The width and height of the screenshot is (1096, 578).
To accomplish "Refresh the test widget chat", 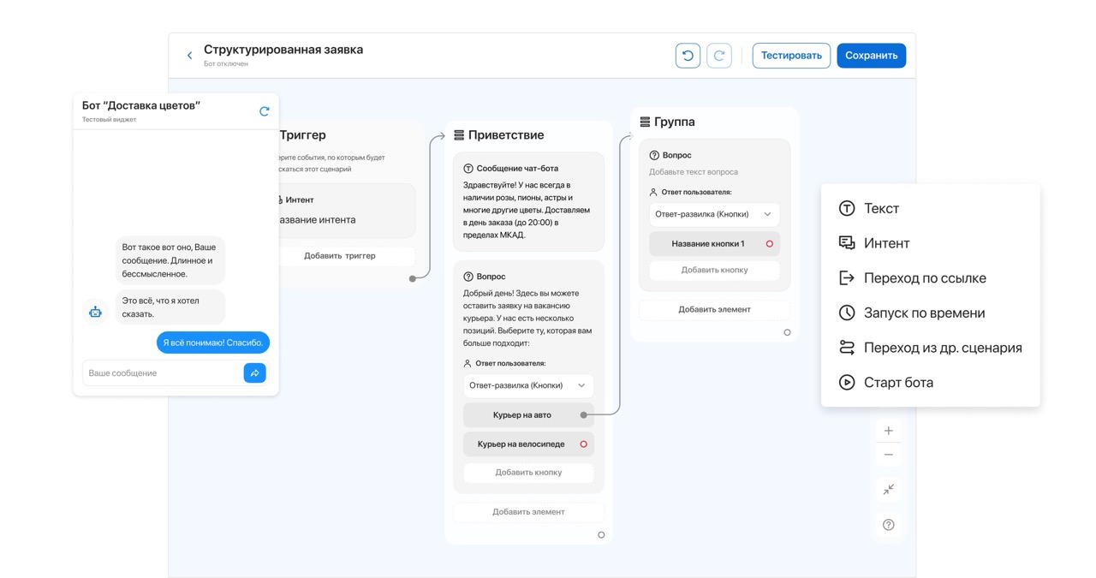I will [265, 111].
